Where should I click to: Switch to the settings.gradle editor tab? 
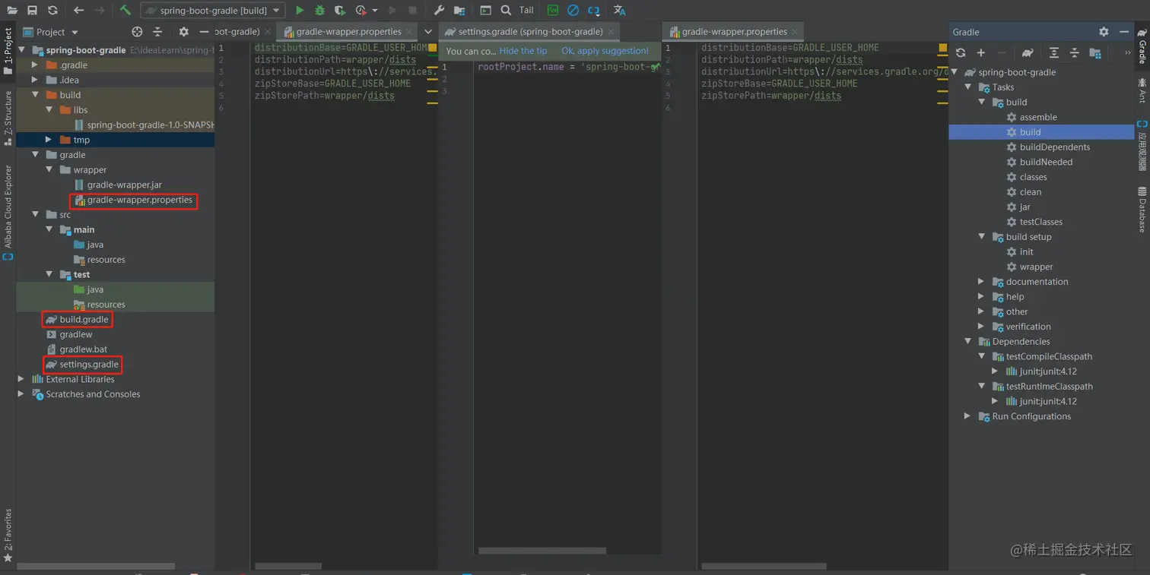(531, 32)
